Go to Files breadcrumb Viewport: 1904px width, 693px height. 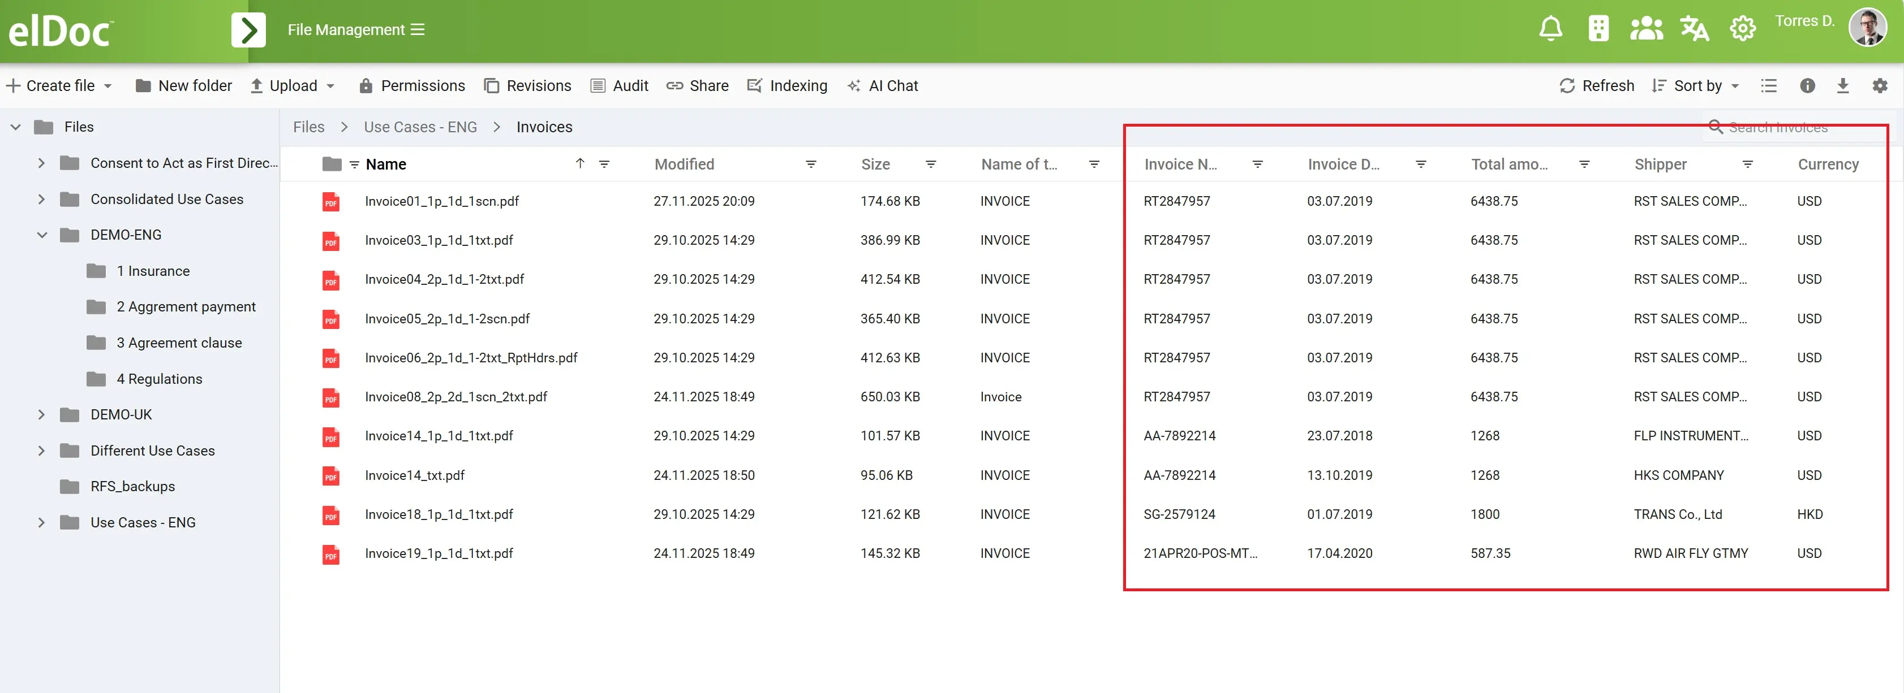coord(308,127)
